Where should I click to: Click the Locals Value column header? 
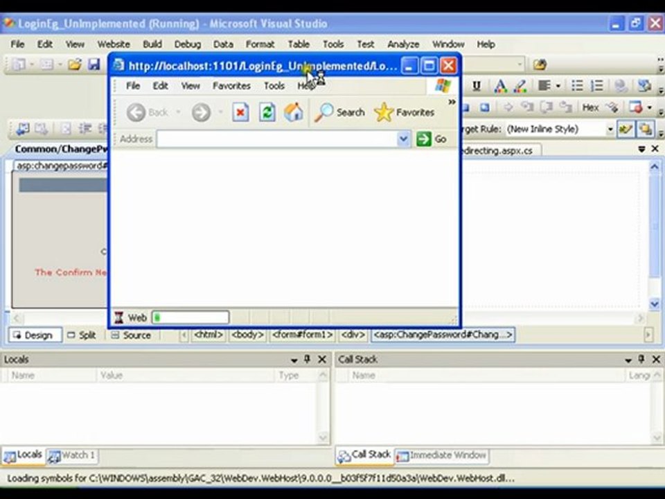pyautogui.click(x=186, y=376)
